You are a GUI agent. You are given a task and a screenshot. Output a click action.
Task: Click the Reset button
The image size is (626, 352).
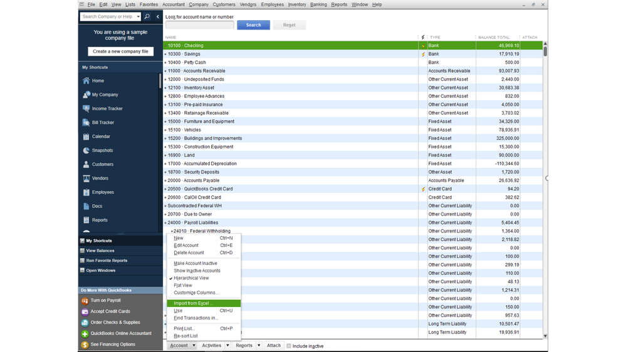(x=289, y=25)
